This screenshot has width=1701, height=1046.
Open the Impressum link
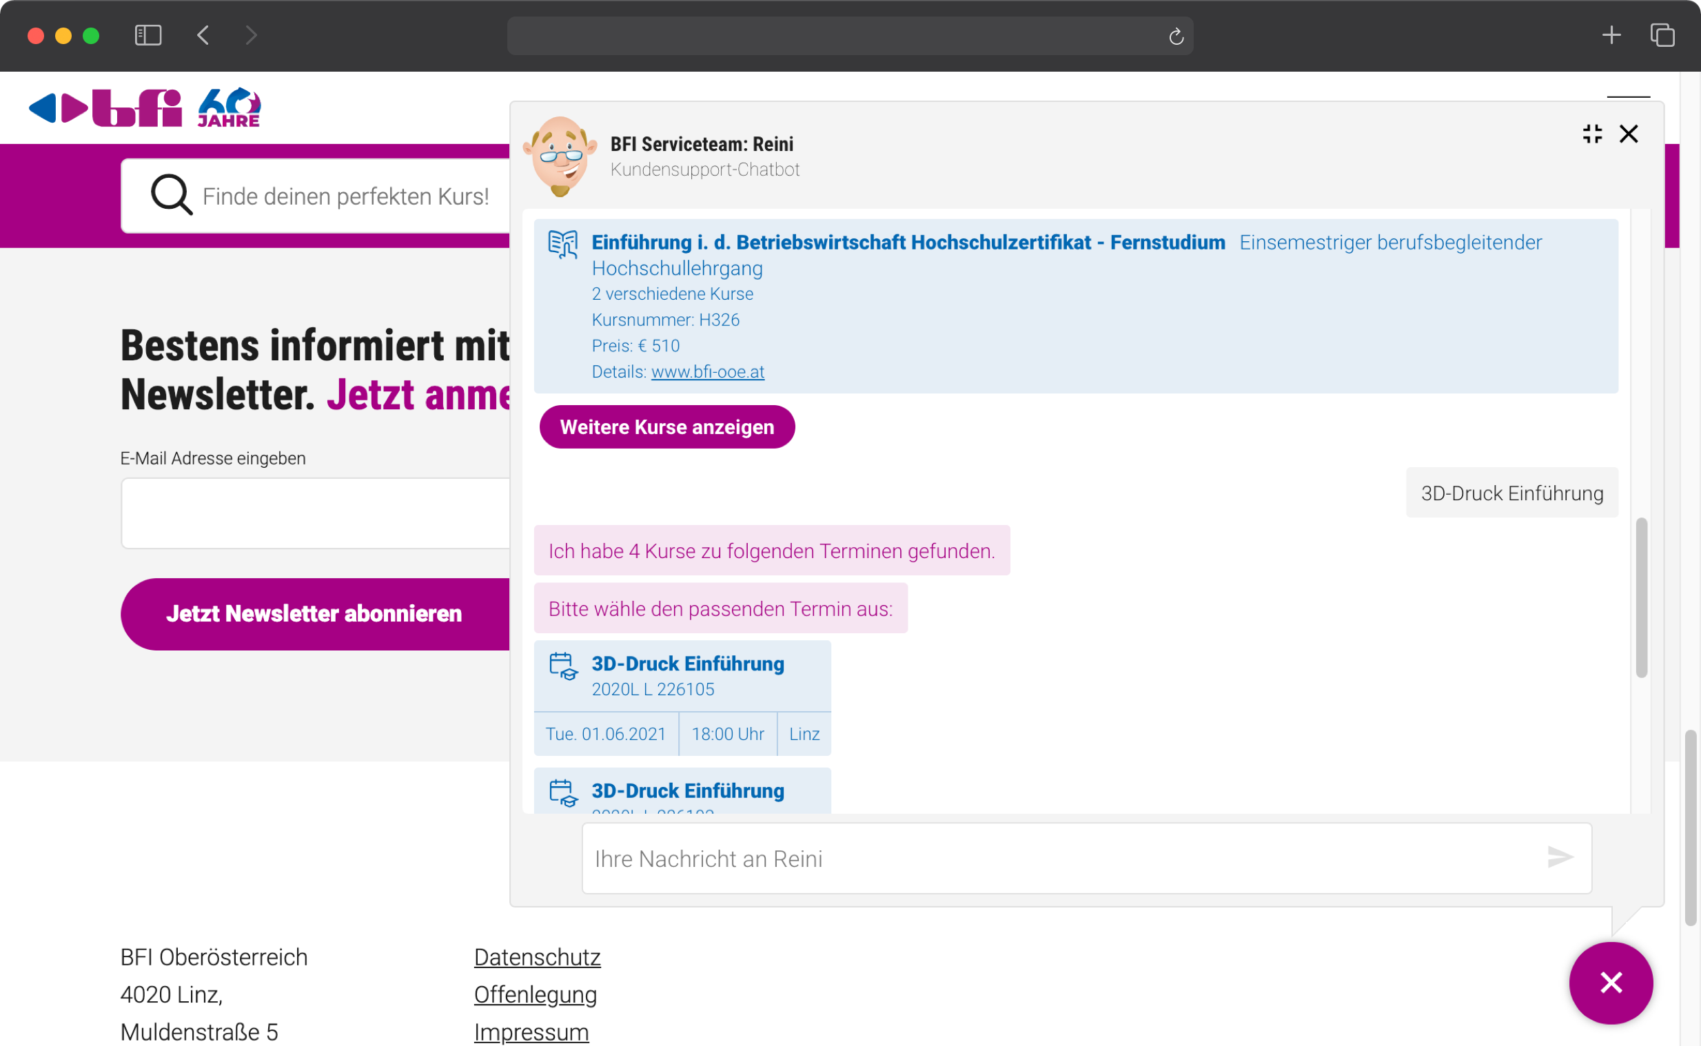531,1032
